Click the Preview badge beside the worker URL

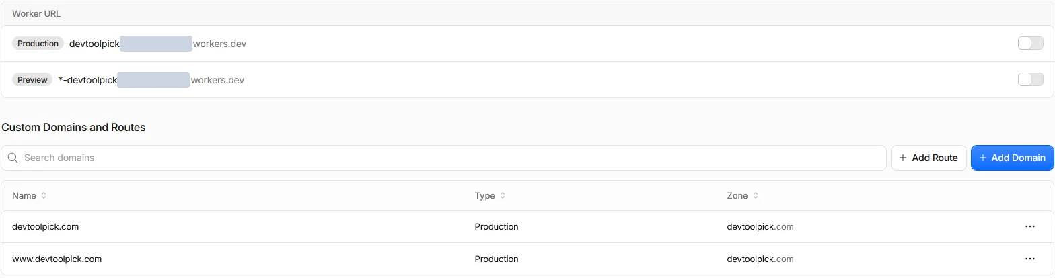(x=32, y=80)
